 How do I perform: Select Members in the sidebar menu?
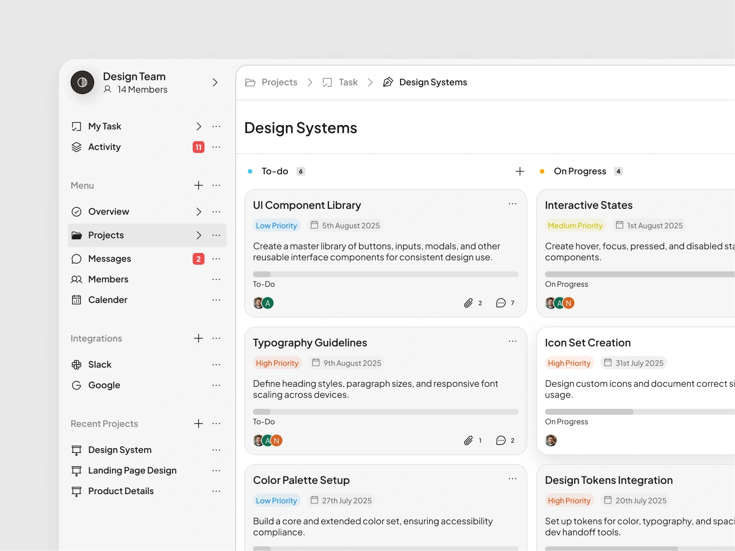108,279
